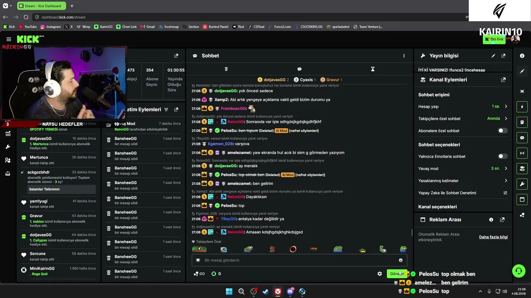Click username Egemen_026 in chat
The image size is (531, 298).
point(220,144)
